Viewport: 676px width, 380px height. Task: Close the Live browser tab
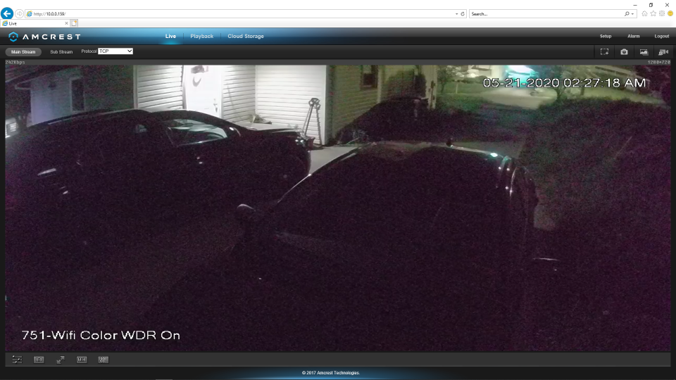coord(66,23)
